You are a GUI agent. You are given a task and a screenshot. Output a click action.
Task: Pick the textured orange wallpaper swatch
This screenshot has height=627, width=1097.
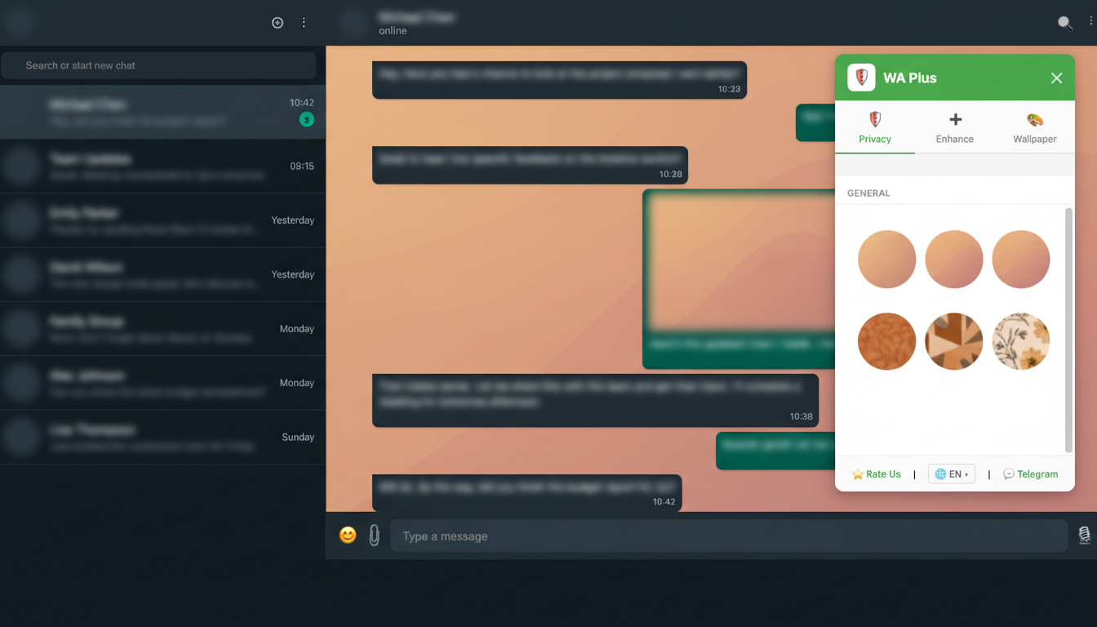tap(886, 341)
